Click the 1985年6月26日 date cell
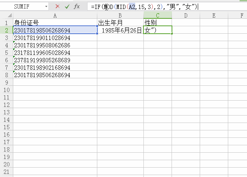247x177 pixels. click(120, 30)
